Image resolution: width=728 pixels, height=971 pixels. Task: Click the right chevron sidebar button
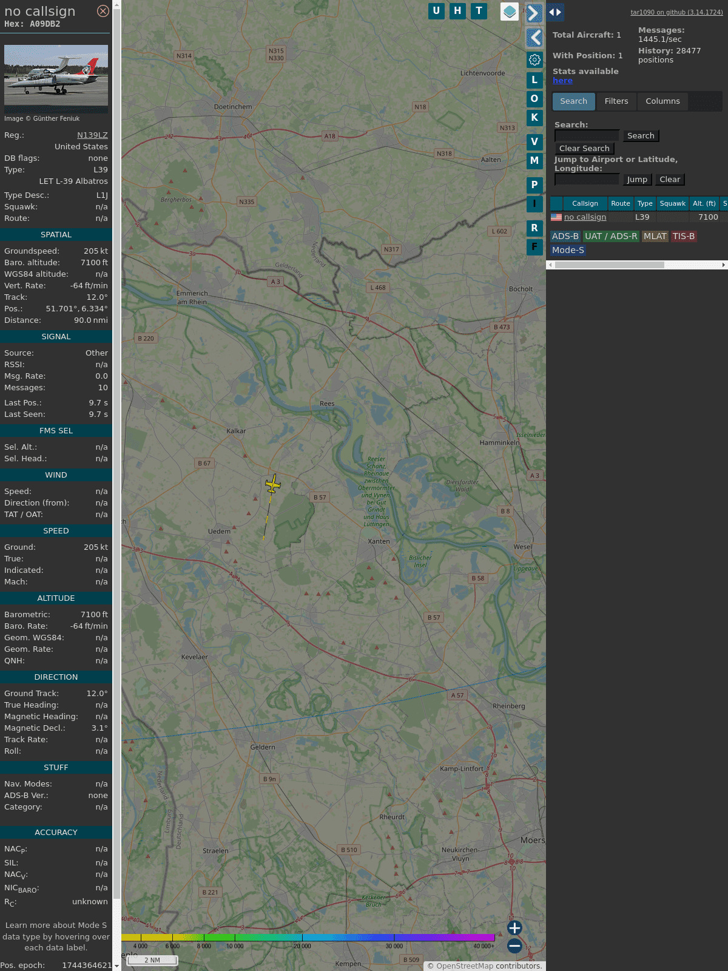[x=534, y=13]
